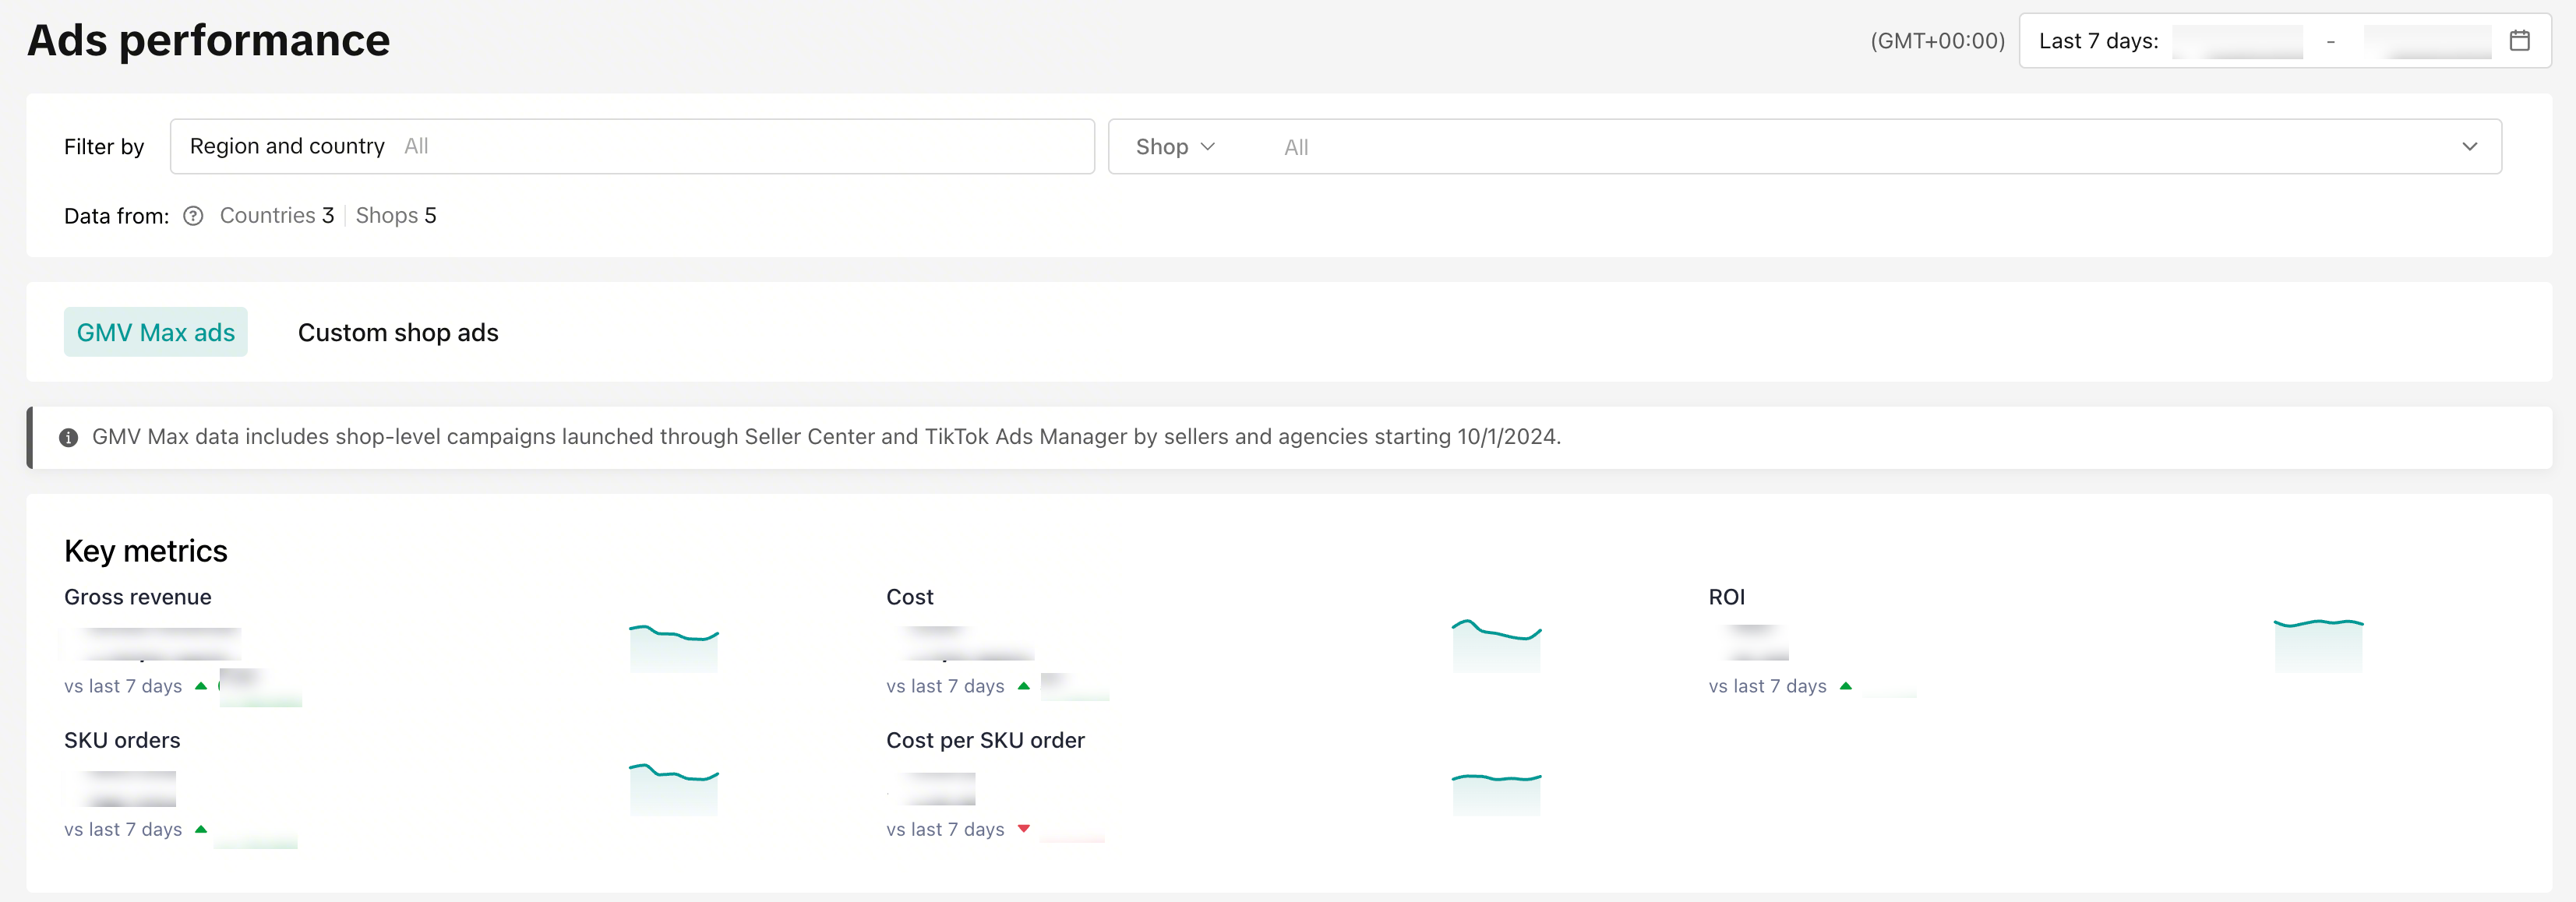2576x902 pixels.
Task: Click the Countries 3 data source label
Action: [276, 216]
